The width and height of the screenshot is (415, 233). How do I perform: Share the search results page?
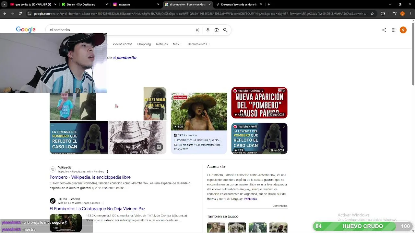384,30
